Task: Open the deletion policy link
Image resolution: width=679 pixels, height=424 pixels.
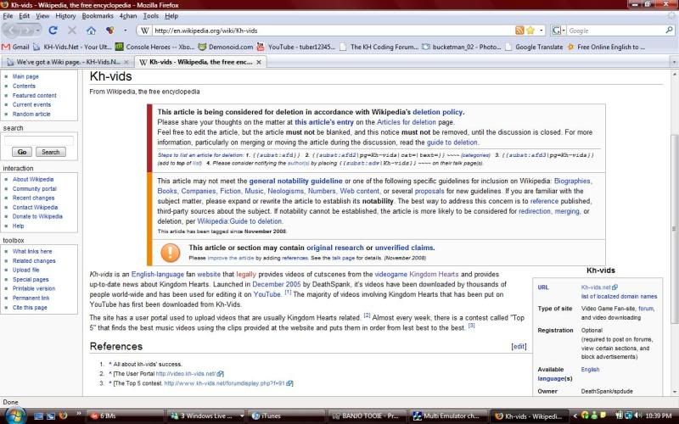Action: coord(437,112)
